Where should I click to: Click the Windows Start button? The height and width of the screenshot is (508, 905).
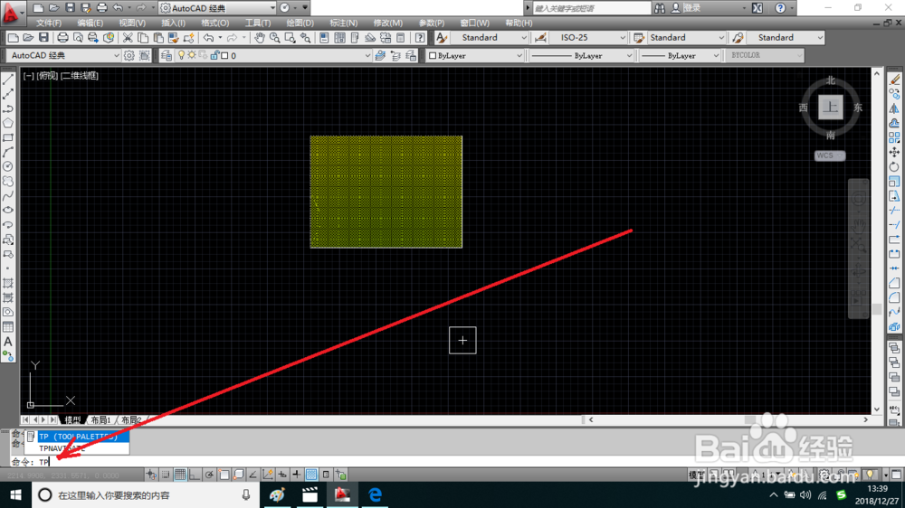pyautogui.click(x=15, y=494)
